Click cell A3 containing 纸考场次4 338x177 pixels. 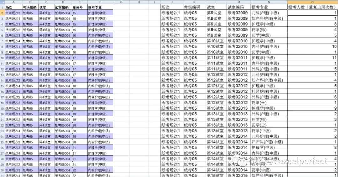click(x=13, y=18)
